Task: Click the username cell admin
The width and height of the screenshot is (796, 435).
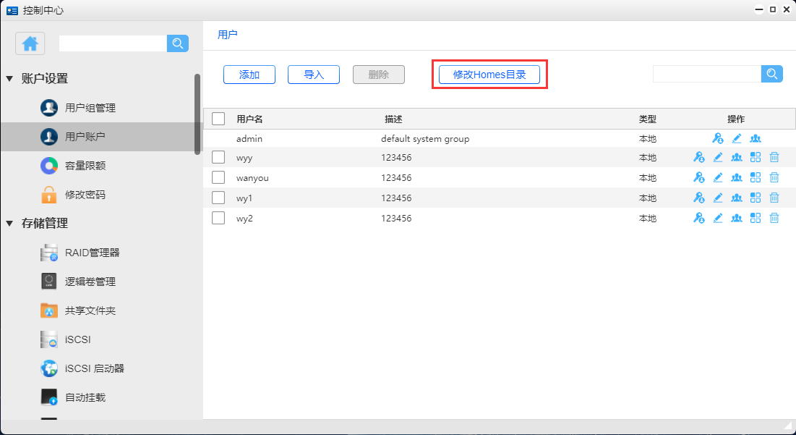Action: pyautogui.click(x=249, y=138)
